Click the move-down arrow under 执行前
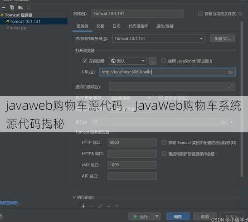 (x=117, y=206)
